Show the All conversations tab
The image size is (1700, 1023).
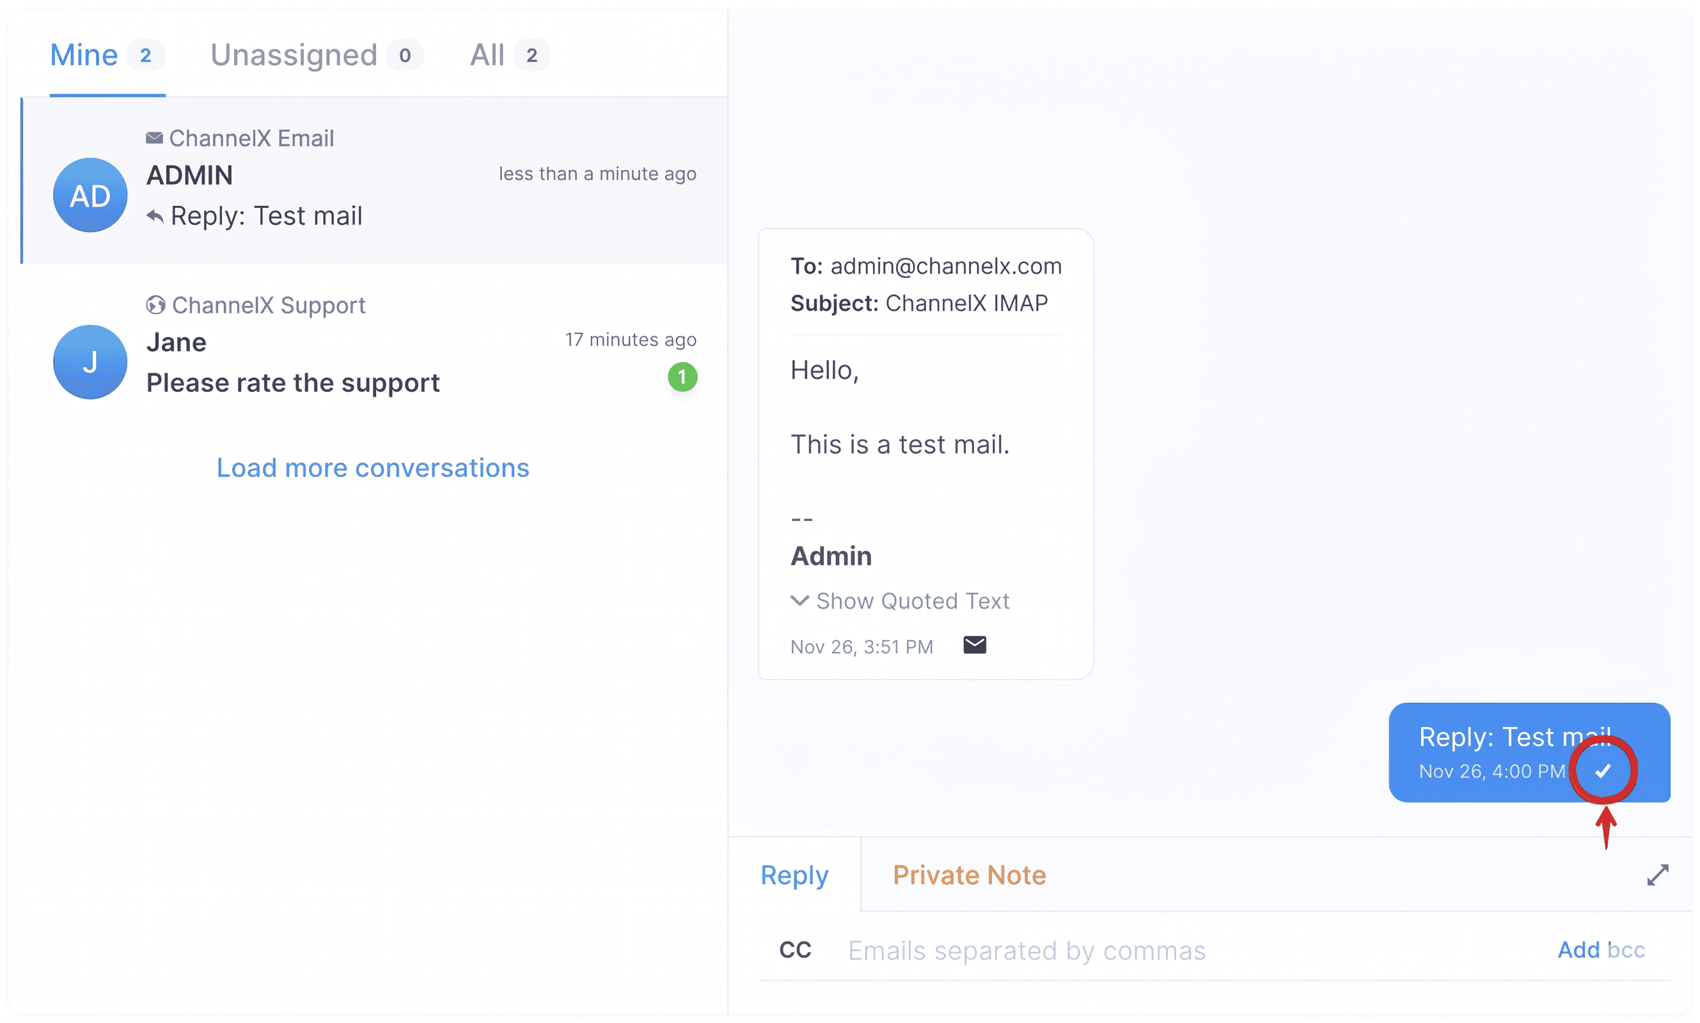tap(510, 55)
